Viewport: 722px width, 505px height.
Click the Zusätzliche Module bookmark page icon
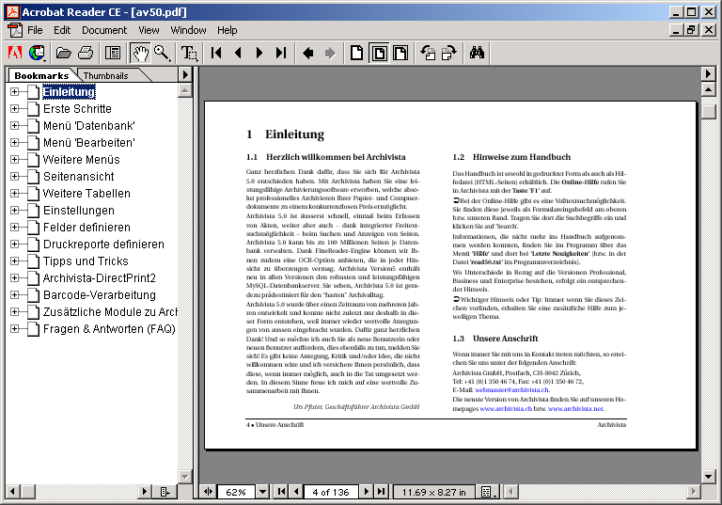click(x=33, y=312)
